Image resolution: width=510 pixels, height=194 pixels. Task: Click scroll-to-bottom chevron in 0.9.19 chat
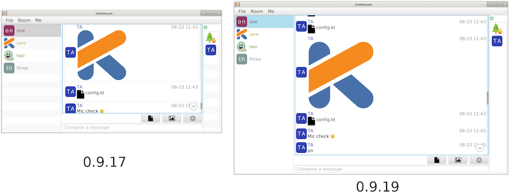point(480,148)
